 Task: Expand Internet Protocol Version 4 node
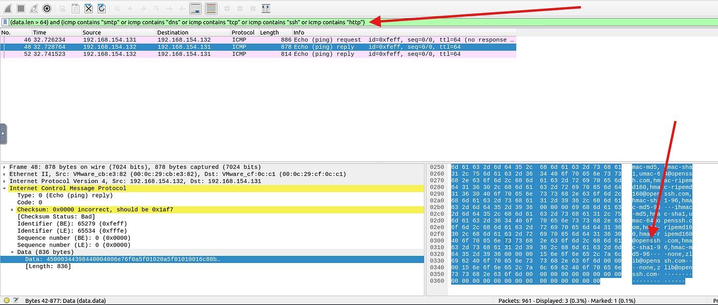click(5, 181)
